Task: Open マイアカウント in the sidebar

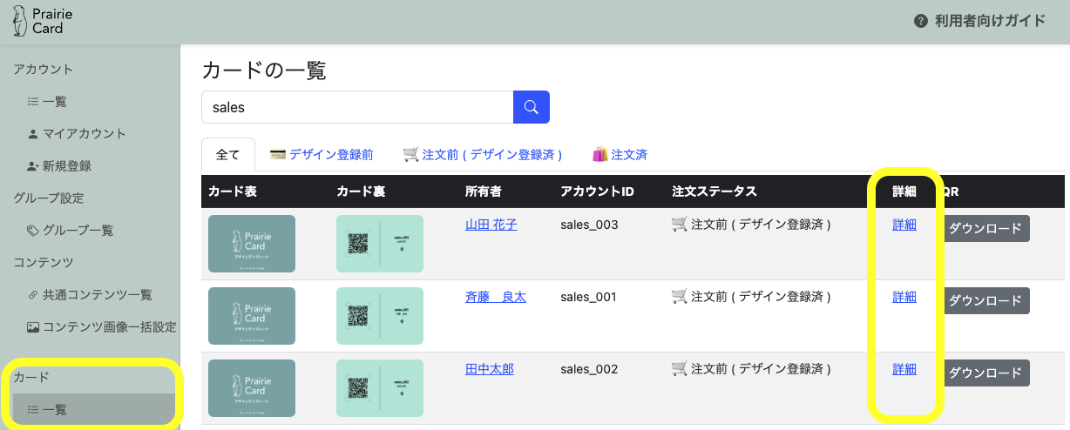Action: click(x=84, y=133)
